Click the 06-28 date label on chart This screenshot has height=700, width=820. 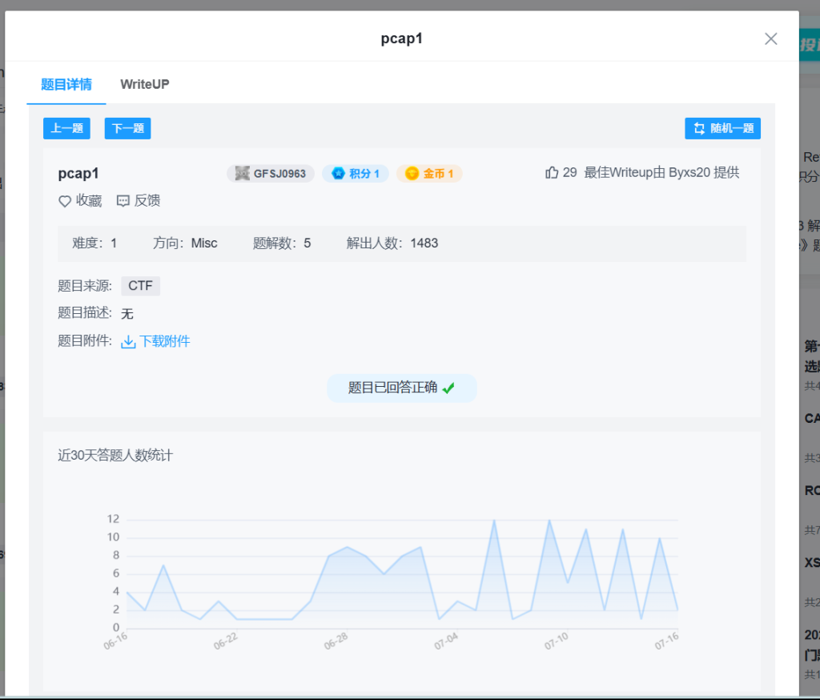pyautogui.click(x=336, y=640)
